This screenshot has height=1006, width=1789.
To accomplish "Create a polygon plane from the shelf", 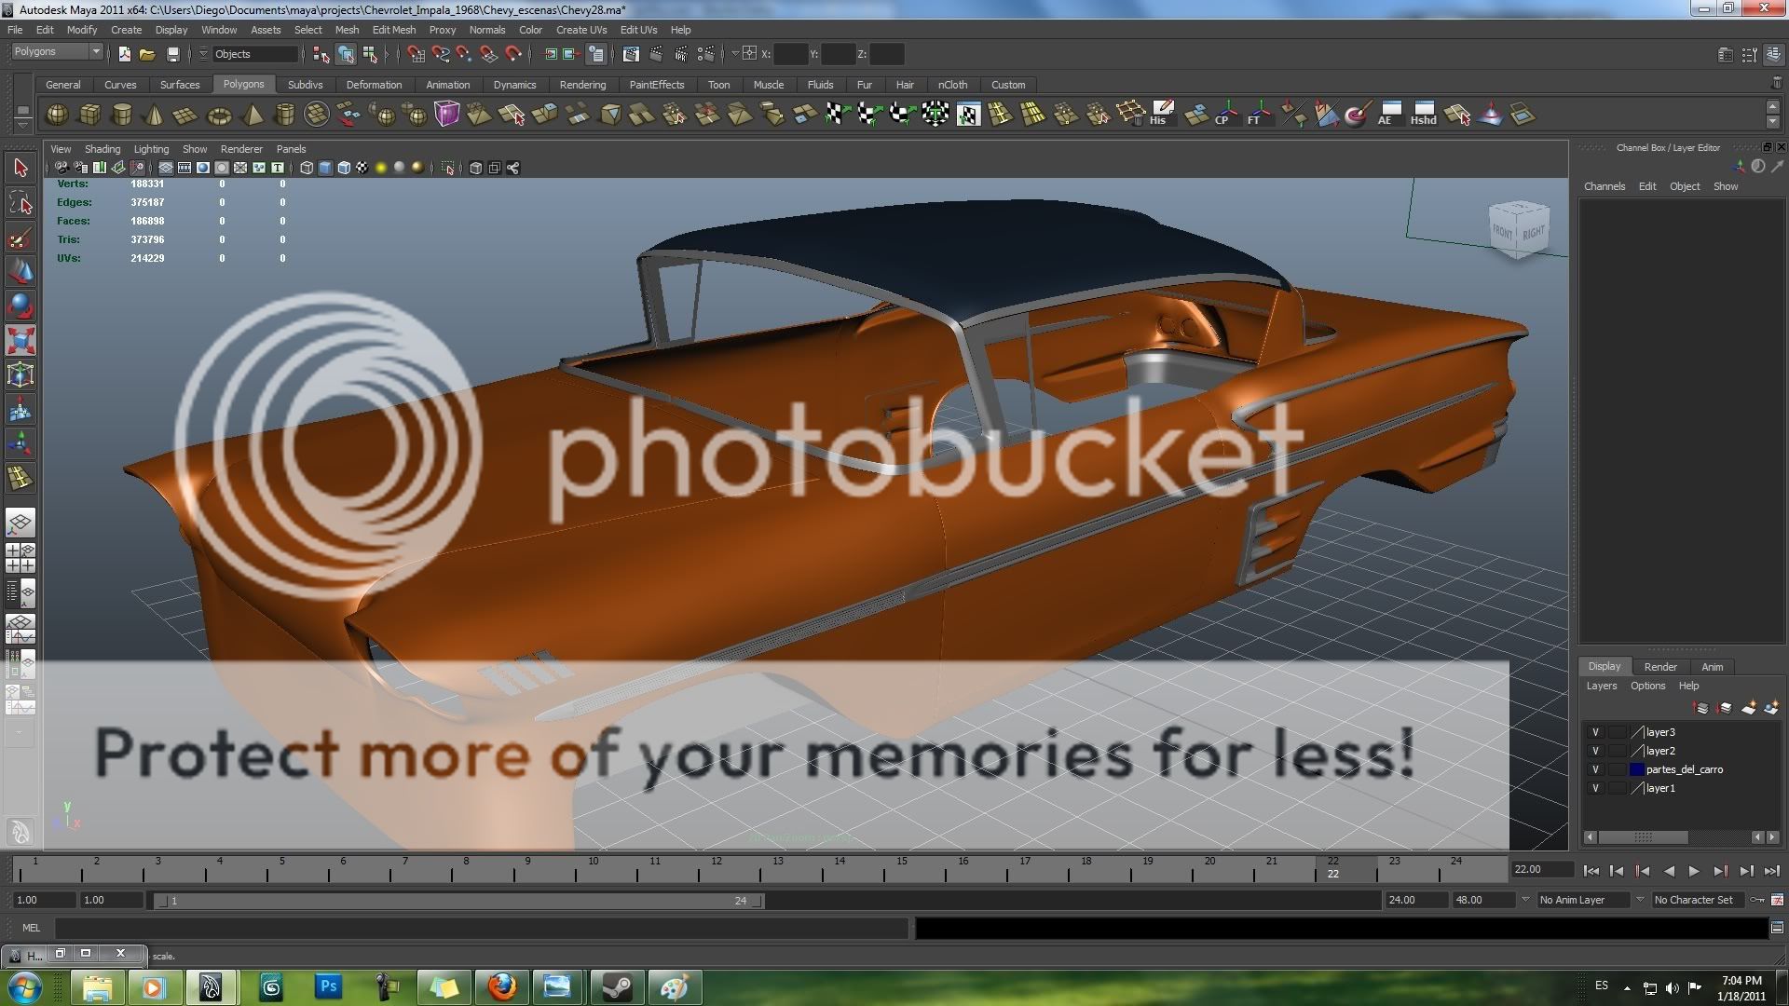I will [x=185, y=116].
